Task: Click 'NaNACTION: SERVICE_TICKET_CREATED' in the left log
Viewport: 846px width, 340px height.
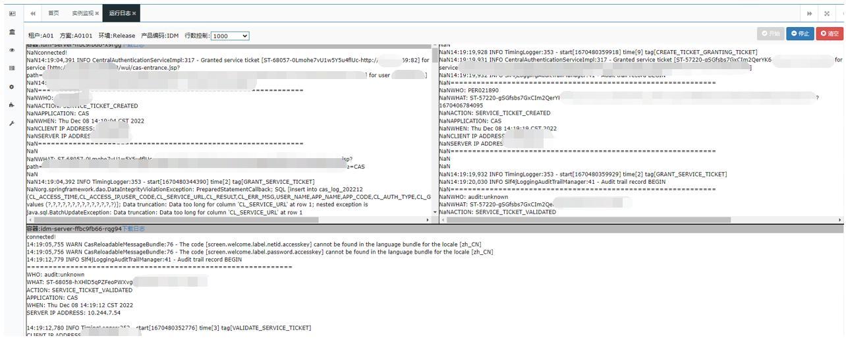Action: (82, 105)
